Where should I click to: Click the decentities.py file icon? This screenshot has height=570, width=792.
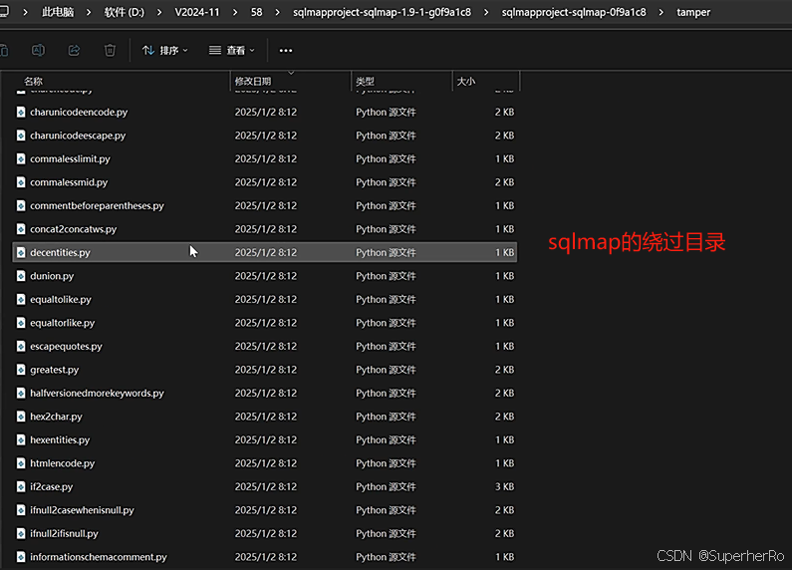pyautogui.click(x=21, y=252)
